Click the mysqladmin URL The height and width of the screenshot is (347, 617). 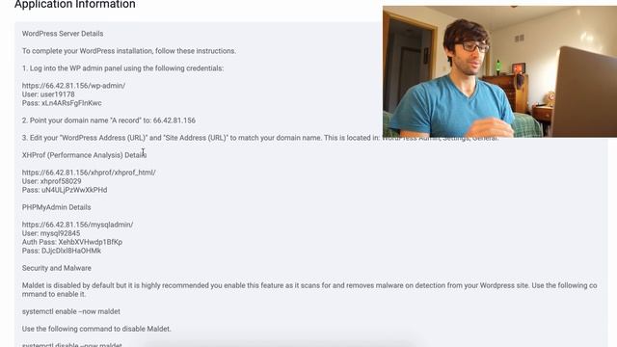click(x=77, y=225)
